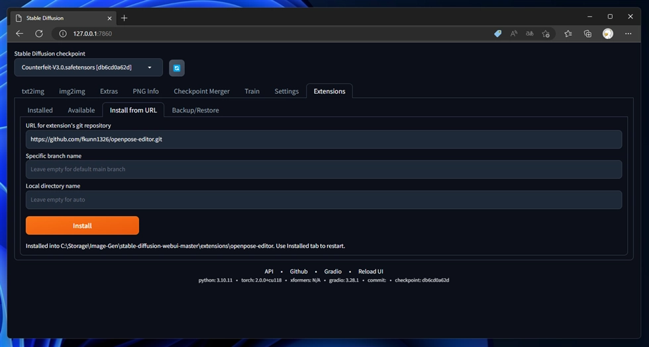Switch to the txt2img tab
The width and height of the screenshot is (649, 347).
(33, 91)
